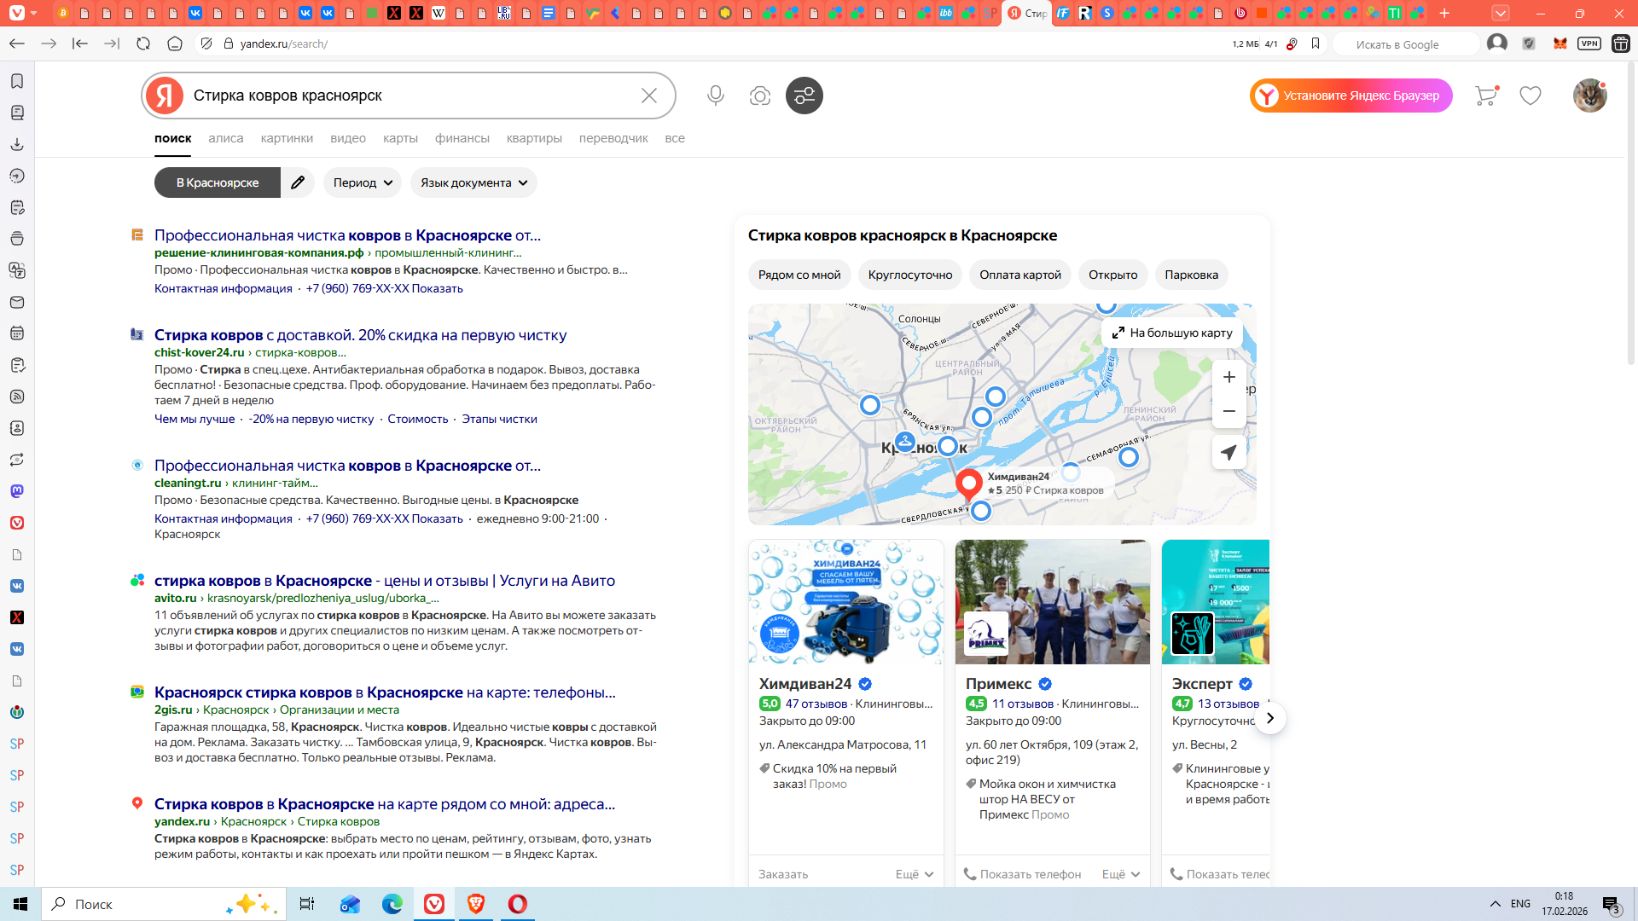This screenshot has width=1638, height=921.
Task: Zoom in on the map
Action: [x=1228, y=377]
